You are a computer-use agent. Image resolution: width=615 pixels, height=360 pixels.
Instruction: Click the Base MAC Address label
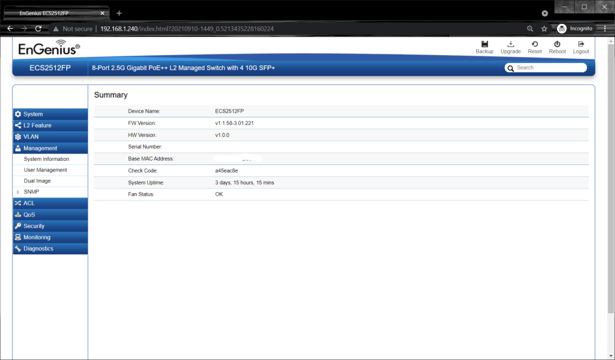point(151,158)
